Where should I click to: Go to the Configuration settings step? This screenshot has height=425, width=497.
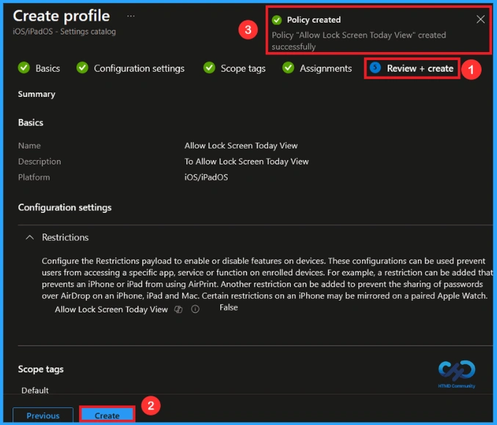(139, 68)
